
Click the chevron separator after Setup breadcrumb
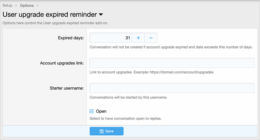pyautogui.click(x=16, y=5)
